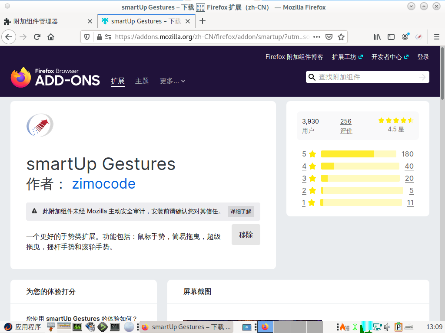The width and height of the screenshot is (445, 333).
Task: Select the 扩展 navigation item
Action: pos(117,81)
